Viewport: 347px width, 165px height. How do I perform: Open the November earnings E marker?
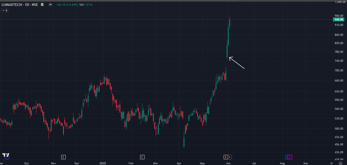coord(63,157)
